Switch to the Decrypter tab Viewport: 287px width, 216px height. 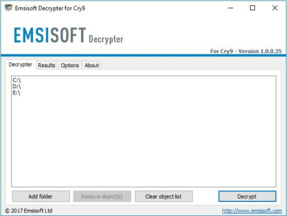tap(21, 64)
